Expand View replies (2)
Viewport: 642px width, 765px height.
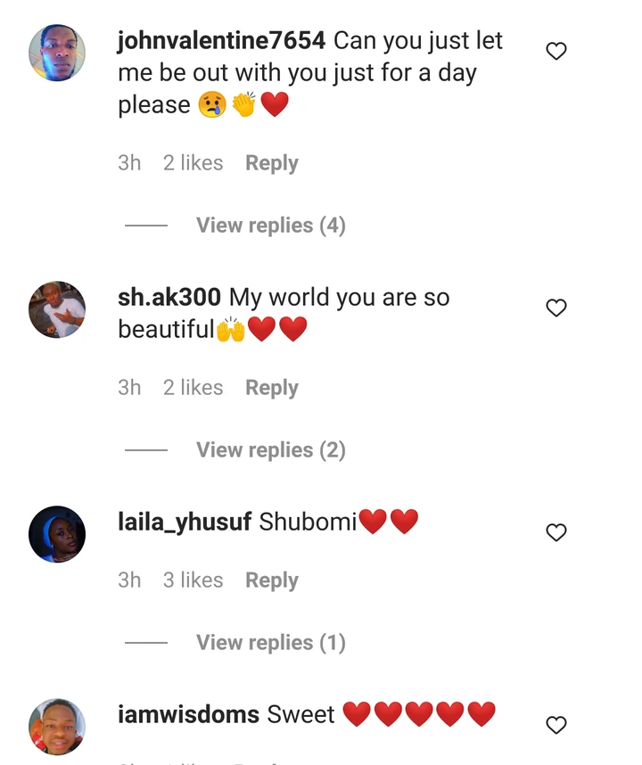coord(271,450)
